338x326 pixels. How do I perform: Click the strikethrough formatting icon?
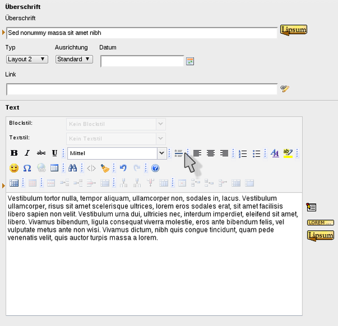41,153
